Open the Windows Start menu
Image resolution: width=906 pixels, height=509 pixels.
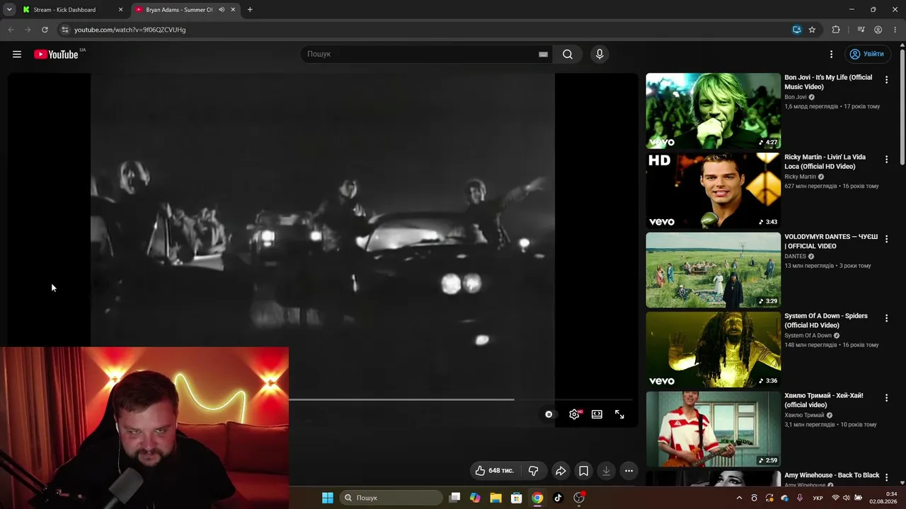(328, 498)
